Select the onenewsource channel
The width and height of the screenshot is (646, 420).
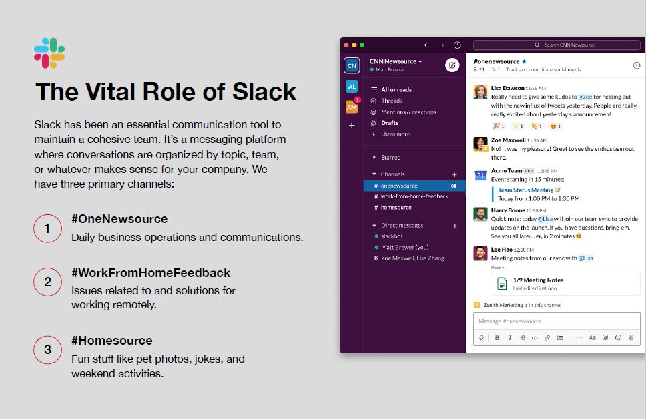coord(414,186)
